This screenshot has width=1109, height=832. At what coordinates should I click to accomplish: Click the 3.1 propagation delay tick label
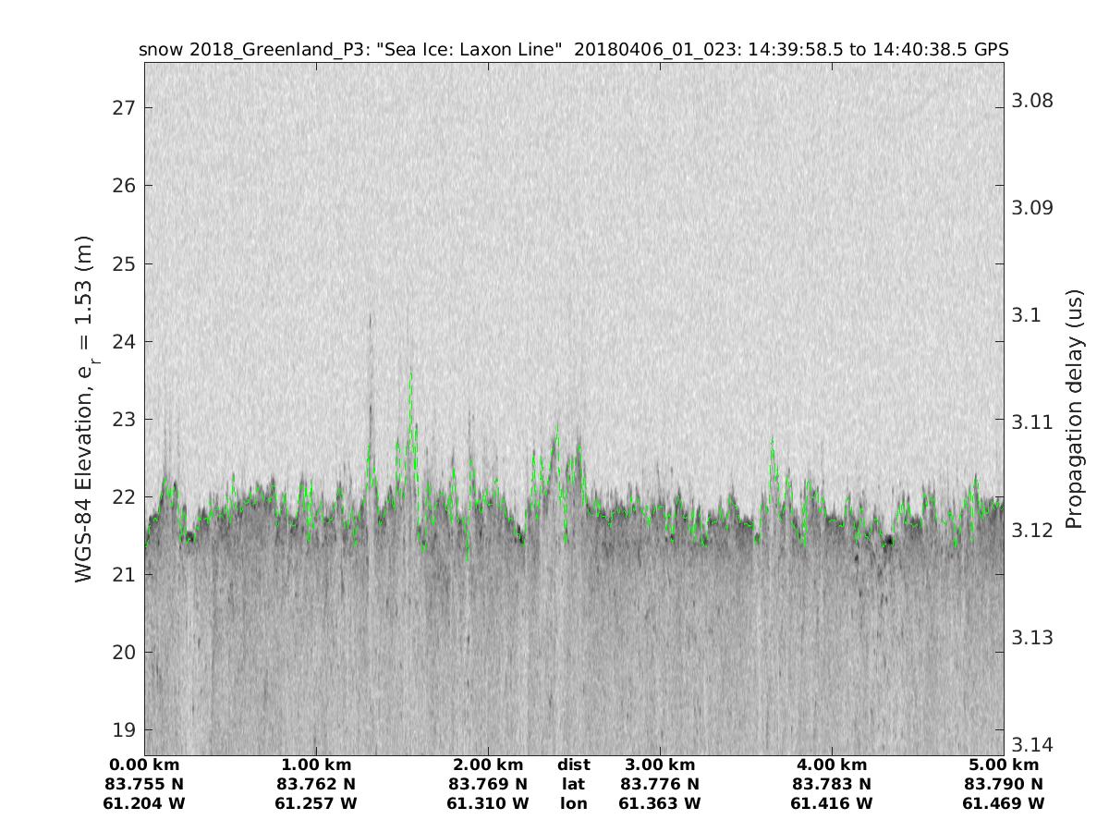point(1027,315)
